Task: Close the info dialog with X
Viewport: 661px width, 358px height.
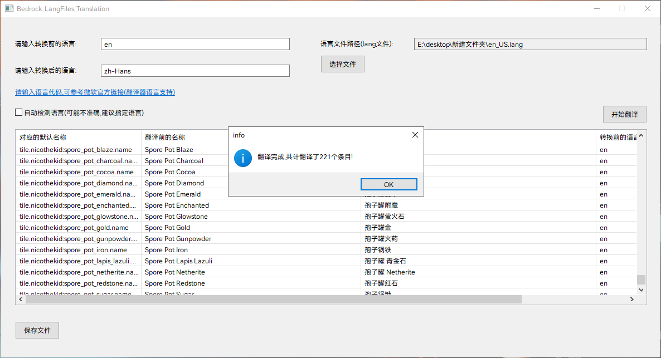Action: (415, 135)
